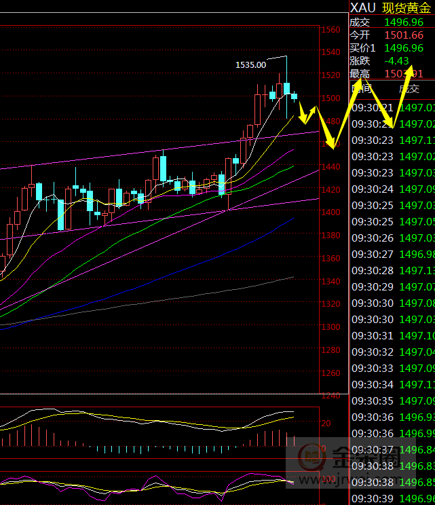Image resolution: width=435 pixels, height=505 pixels.
Task: Select the tick row at 09:30:24
Action: click(392, 189)
